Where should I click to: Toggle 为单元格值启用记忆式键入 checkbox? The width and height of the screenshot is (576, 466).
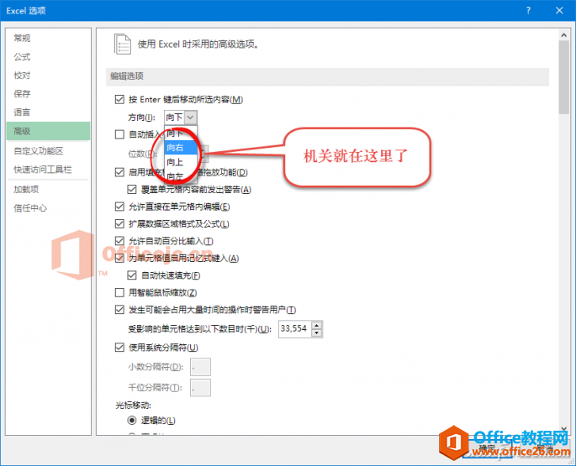[x=119, y=258]
